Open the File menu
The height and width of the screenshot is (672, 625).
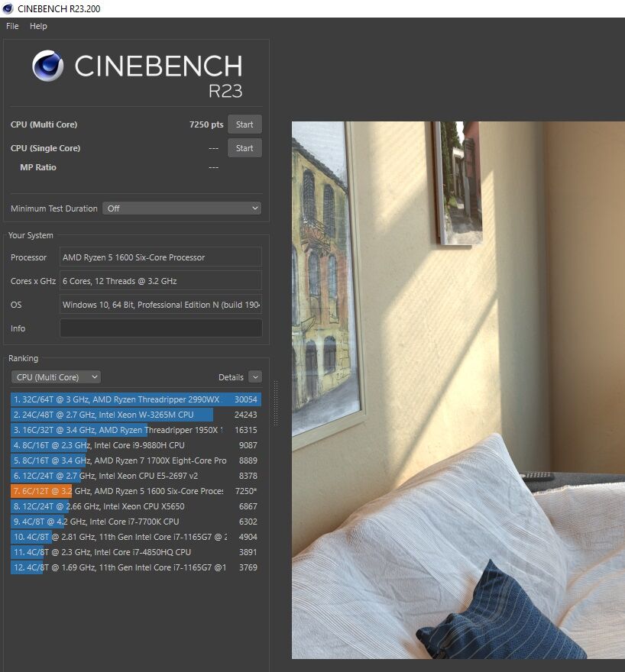tap(12, 26)
